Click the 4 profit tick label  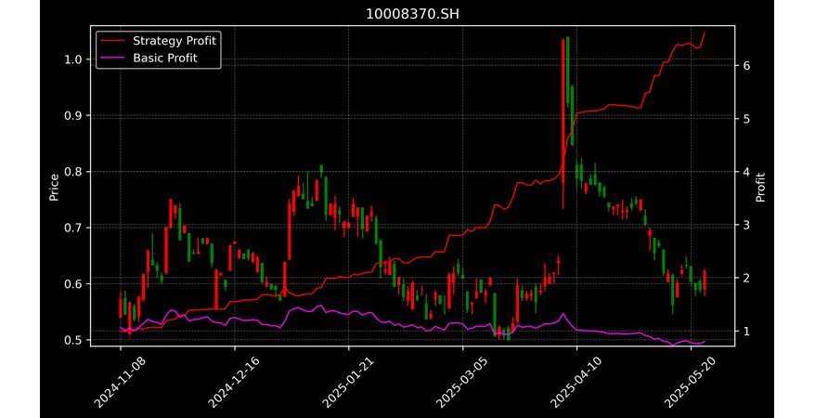click(744, 172)
